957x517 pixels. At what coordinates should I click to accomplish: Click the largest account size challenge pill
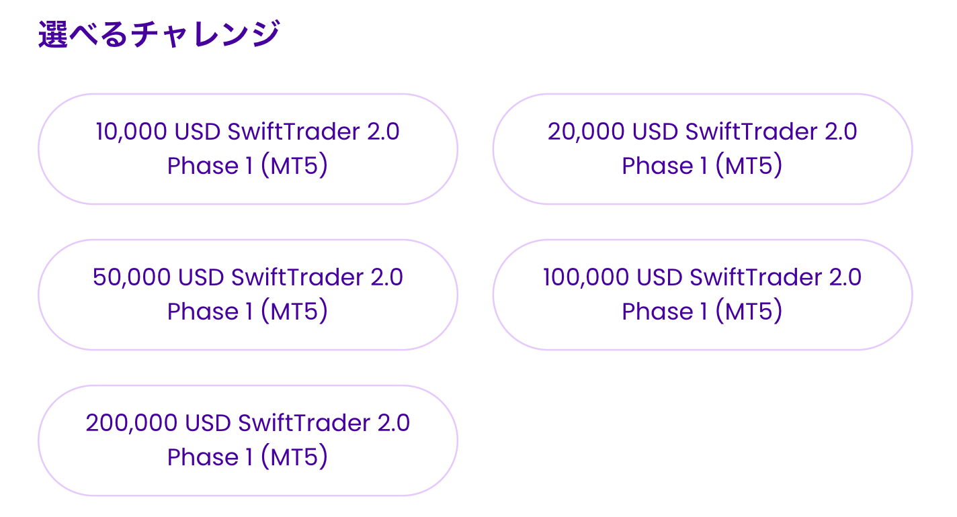click(247, 440)
